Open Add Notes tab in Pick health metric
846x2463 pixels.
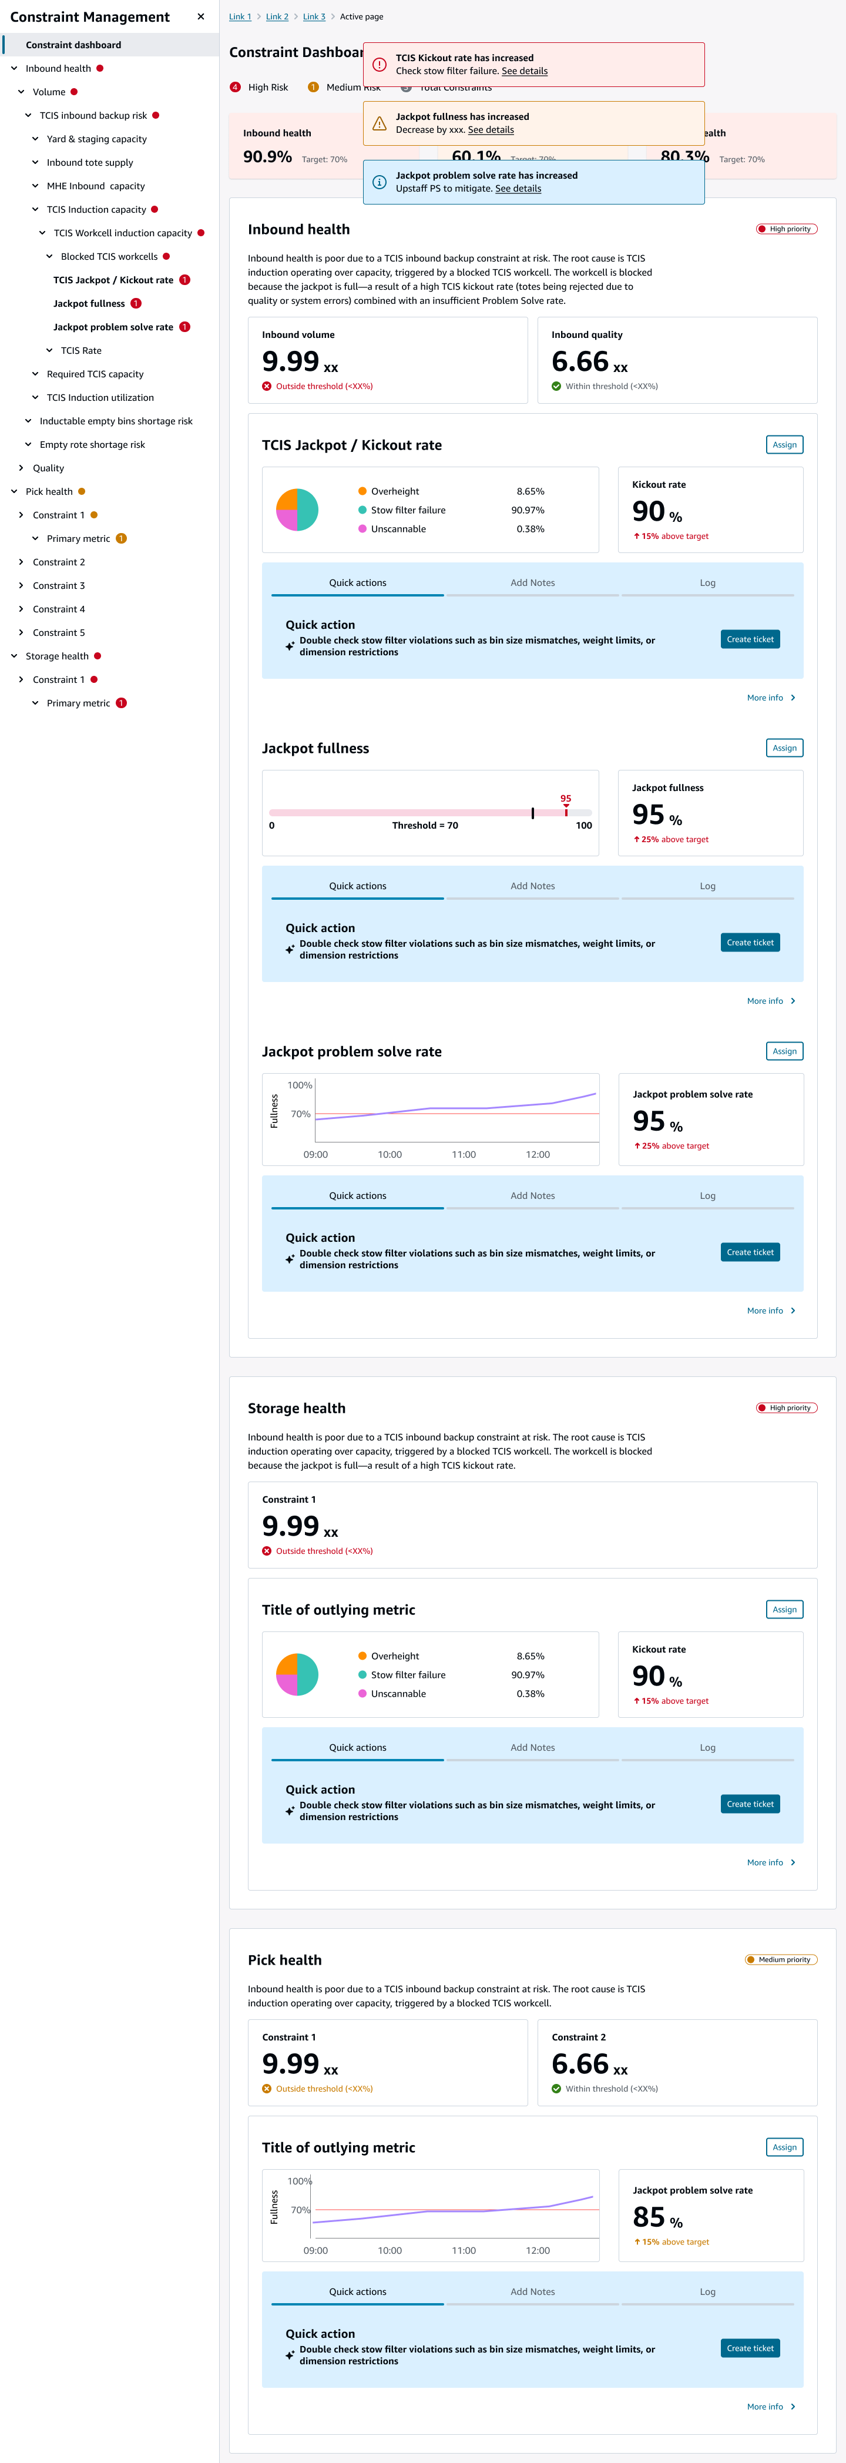click(x=532, y=2292)
